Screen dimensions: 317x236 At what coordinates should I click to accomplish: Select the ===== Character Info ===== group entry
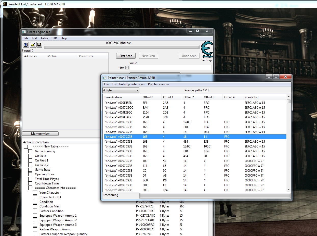click(x=55, y=188)
